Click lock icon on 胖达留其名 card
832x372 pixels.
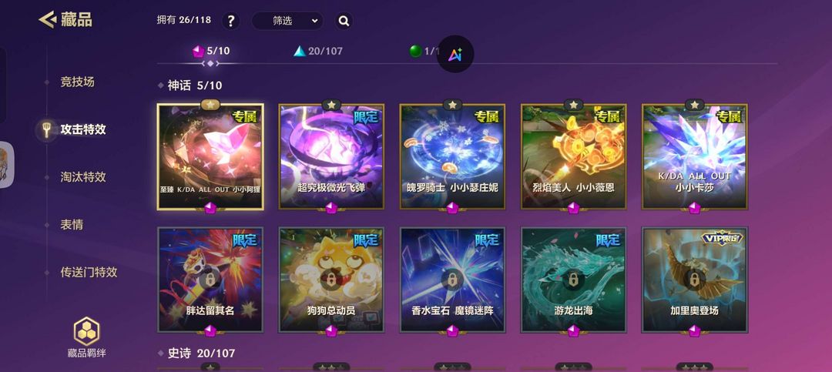(210, 279)
